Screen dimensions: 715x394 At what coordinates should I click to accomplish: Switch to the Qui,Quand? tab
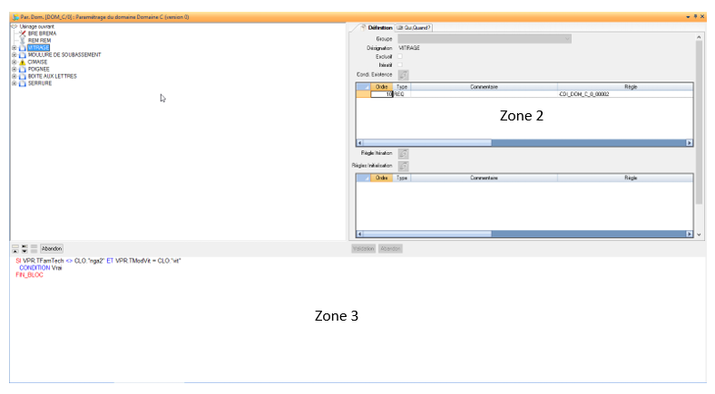click(x=413, y=28)
